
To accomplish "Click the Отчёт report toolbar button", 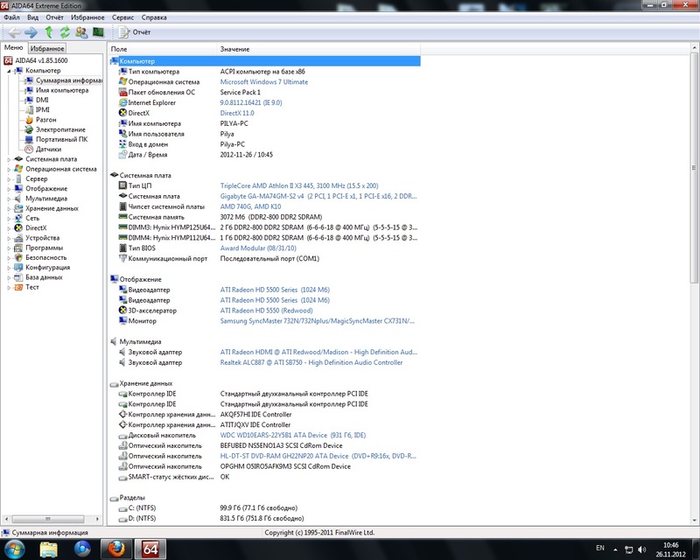I will click(136, 32).
